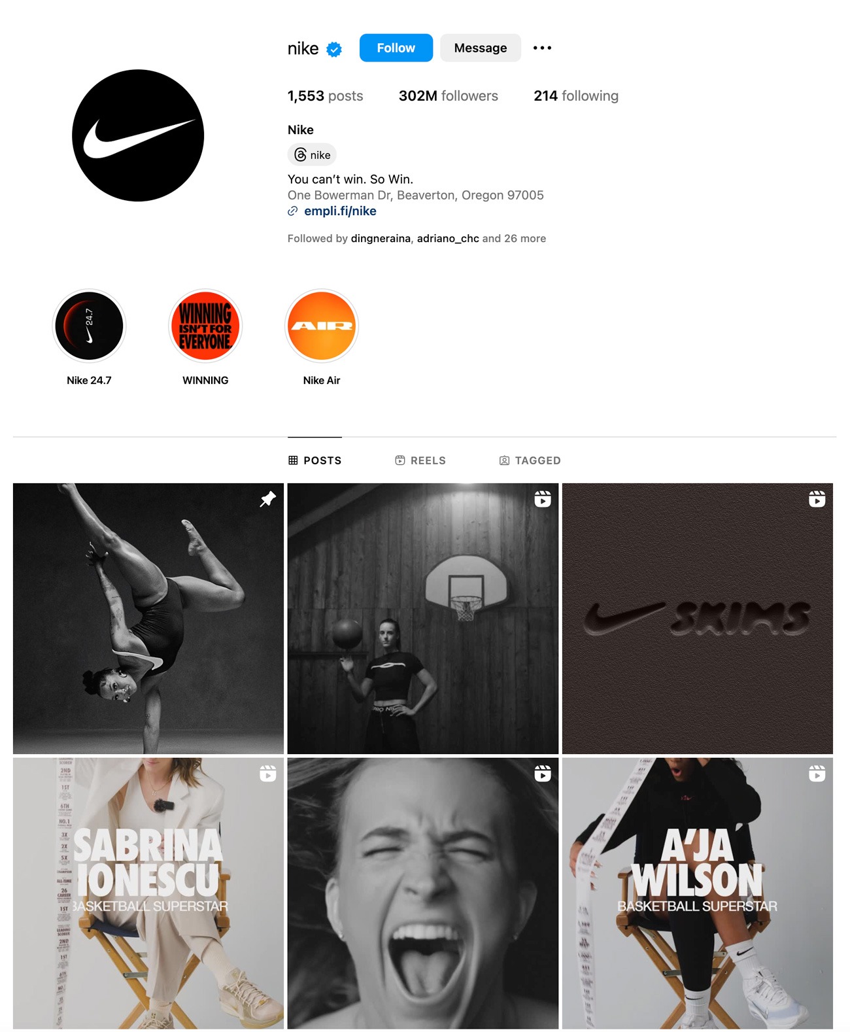Viewport: 850px width, 1032px height.
Task: Click the blue verified badge next to nike
Action: click(334, 49)
